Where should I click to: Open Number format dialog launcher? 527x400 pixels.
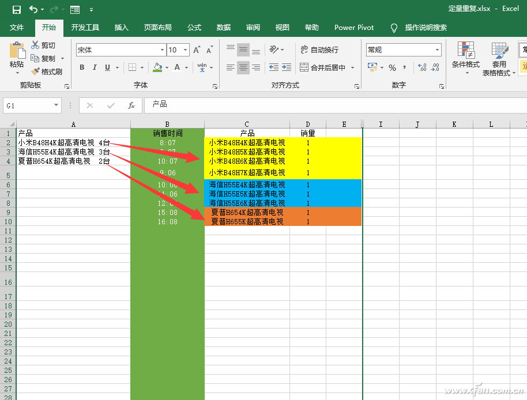[442, 86]
